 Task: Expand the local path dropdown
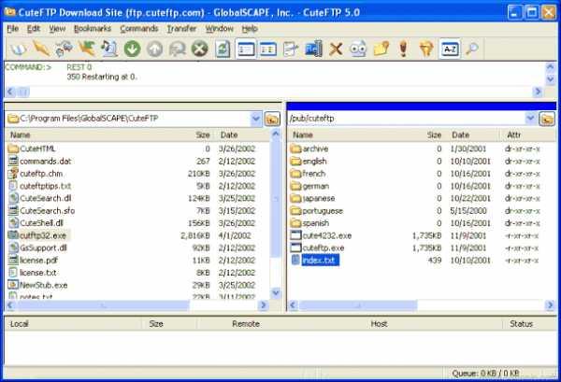click(x=256, y=119)
